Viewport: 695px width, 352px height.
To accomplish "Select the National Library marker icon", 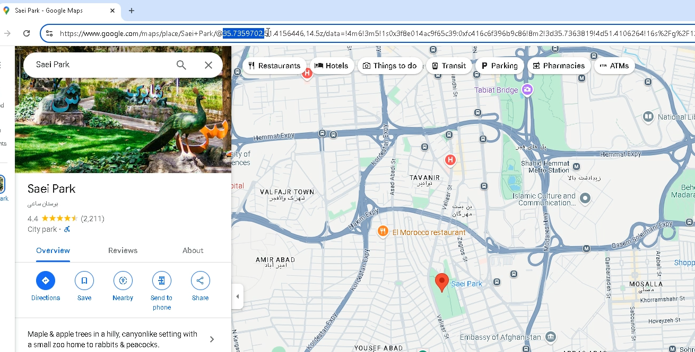I will pyautogui.click(x=648, y=116).
